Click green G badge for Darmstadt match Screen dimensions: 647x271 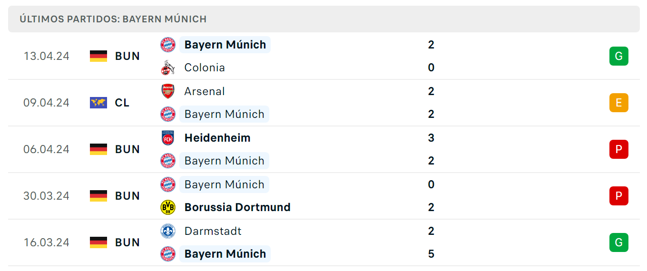(x=618, y=242)
